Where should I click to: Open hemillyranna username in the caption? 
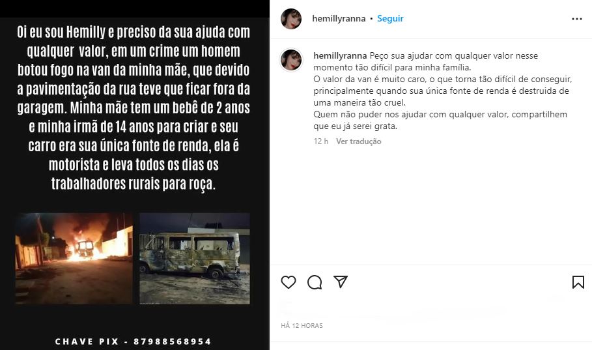point(340,55)
